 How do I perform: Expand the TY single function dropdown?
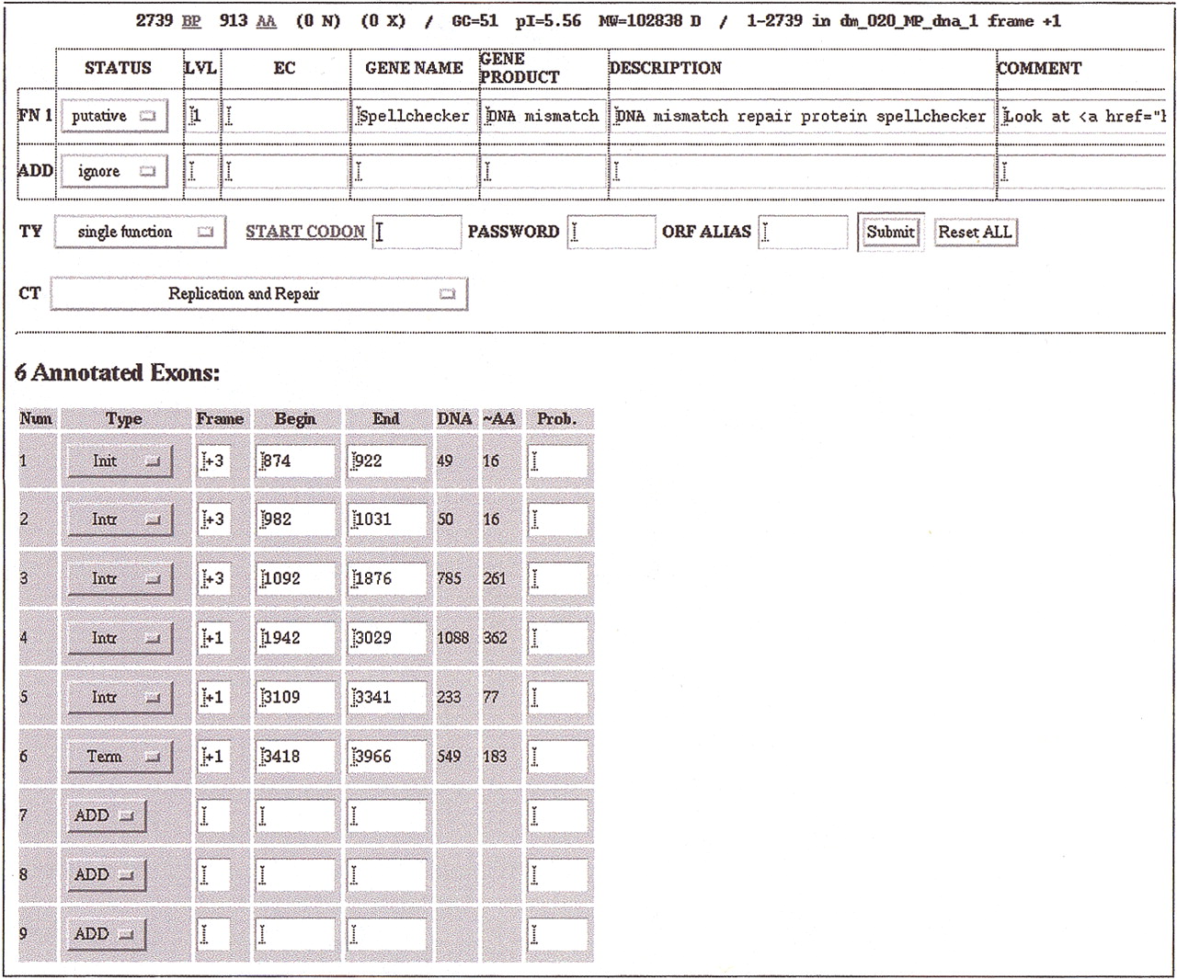140,233
